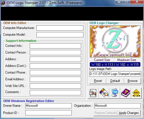Focus the Product ID text box
This screenshot has height=119, width=144.
(48, 113)
